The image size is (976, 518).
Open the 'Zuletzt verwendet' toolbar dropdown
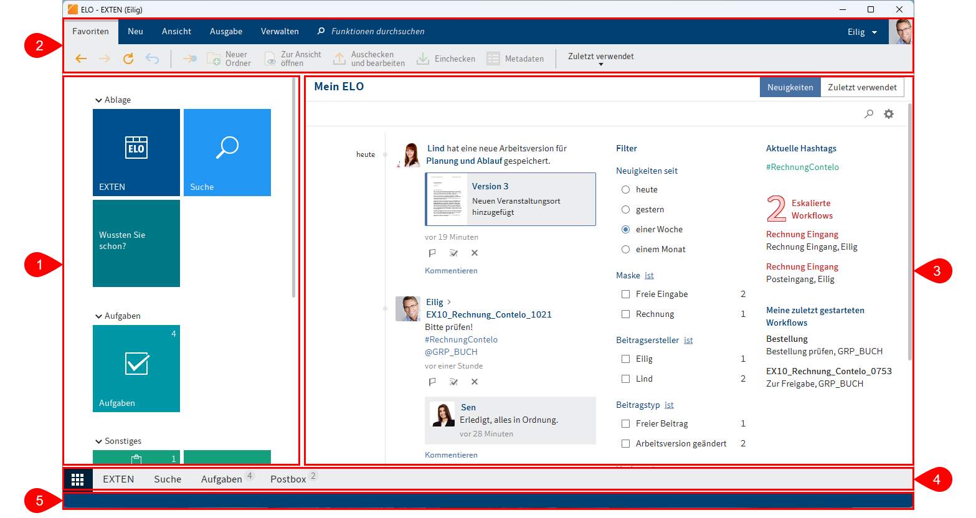coord(600,59)
